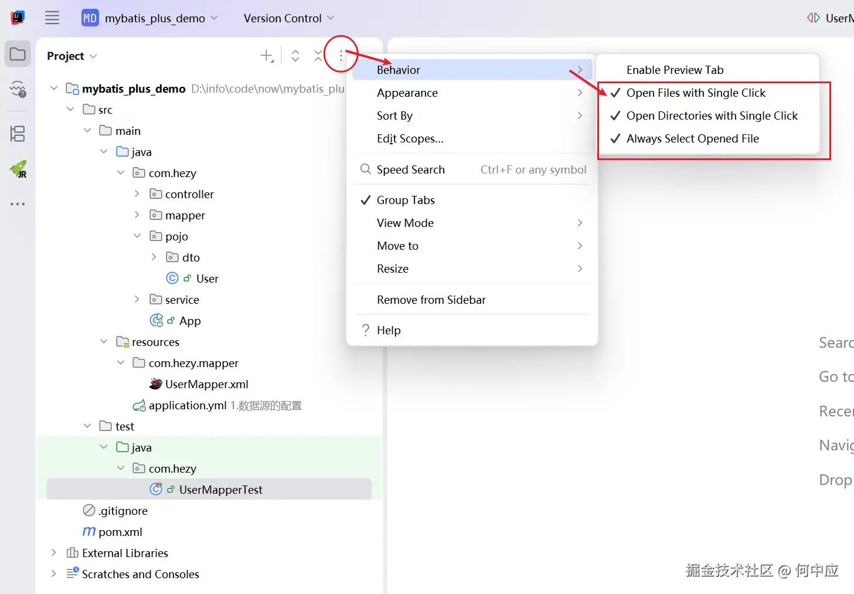Collapse the main folder
854x594 pixels.
(87, 130)
